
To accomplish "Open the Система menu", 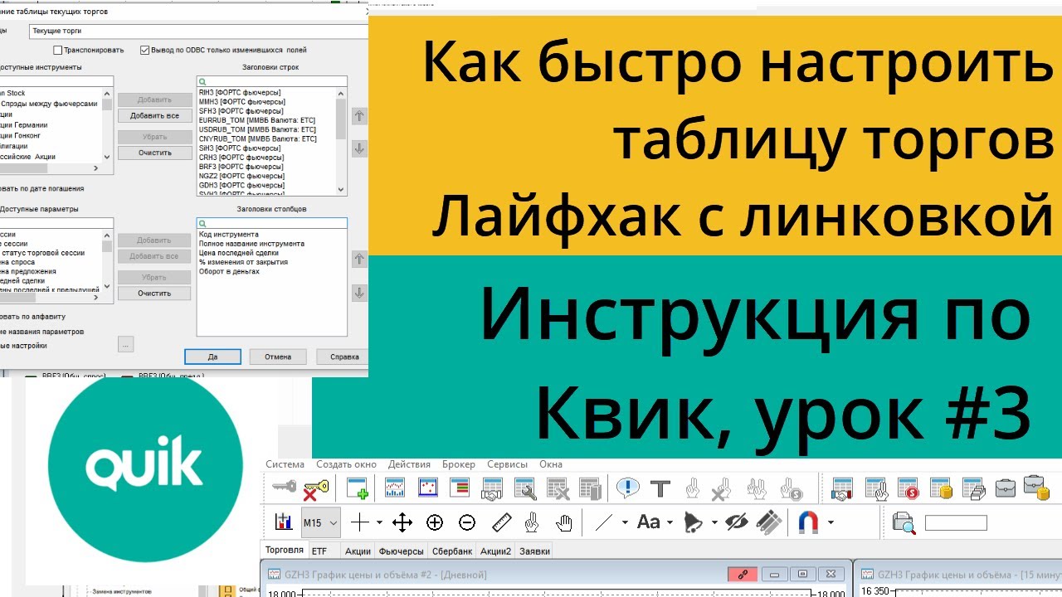I will pos(285,464).
